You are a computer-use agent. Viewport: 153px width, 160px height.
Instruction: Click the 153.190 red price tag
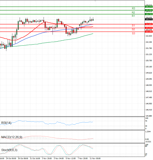[x=149, y=32]
